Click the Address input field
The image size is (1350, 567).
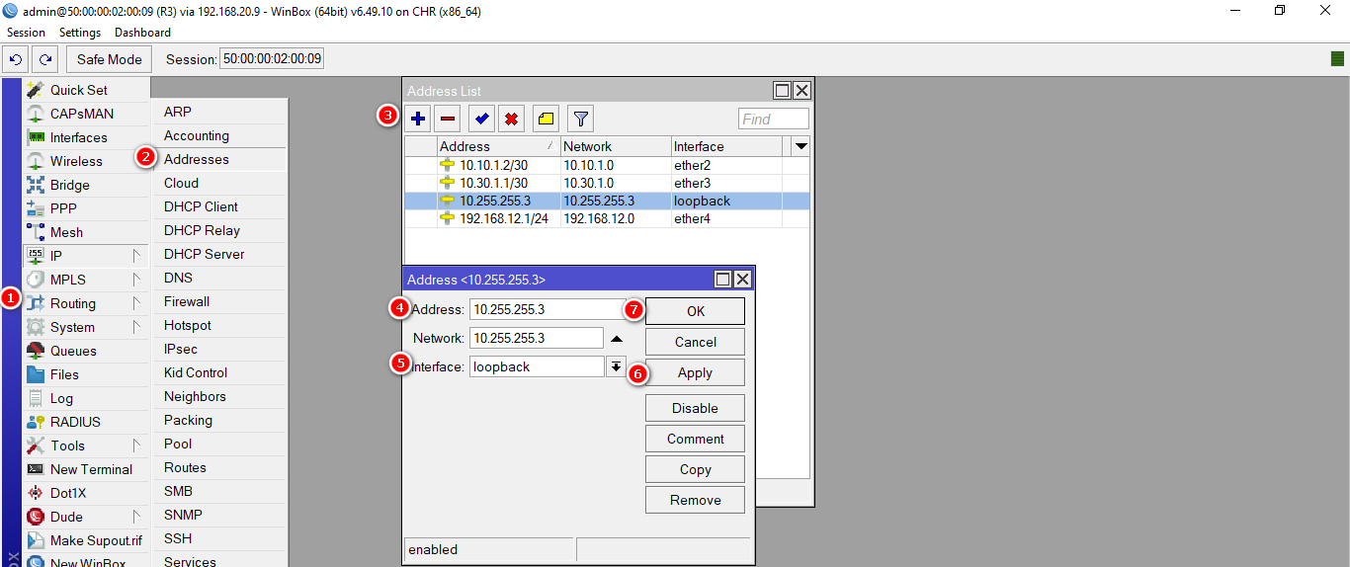tap(547, 309)
